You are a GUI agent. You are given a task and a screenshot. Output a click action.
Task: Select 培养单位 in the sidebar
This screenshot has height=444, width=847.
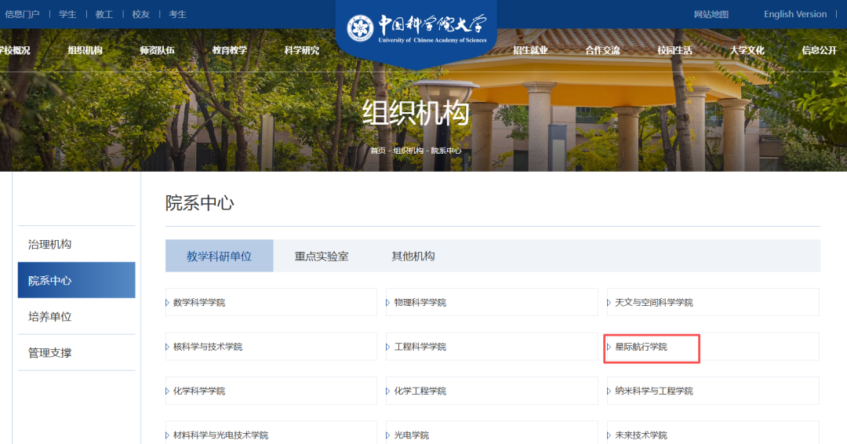(50, 317)
